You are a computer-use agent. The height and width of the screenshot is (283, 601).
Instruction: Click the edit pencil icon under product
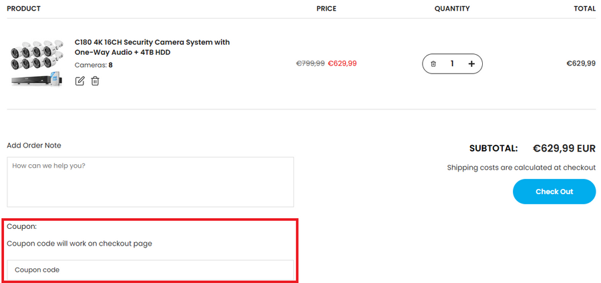coord(80,81)
